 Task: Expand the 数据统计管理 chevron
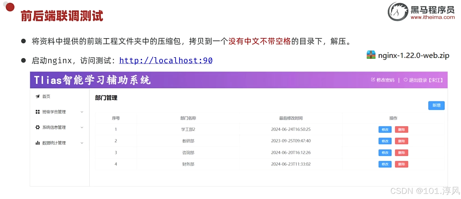(82, 143)
